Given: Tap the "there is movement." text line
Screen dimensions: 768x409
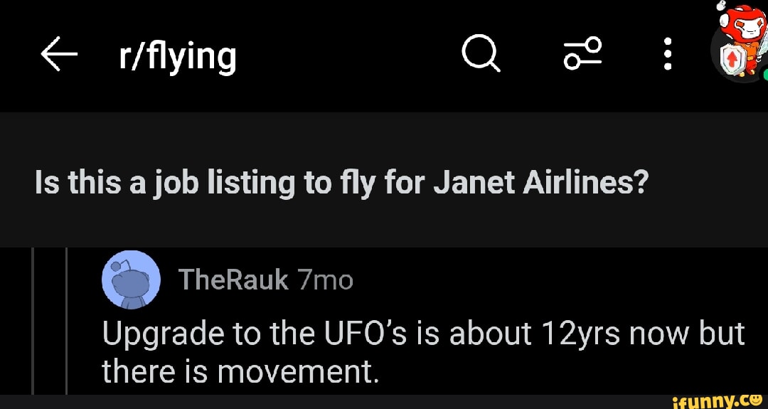Looking at the screenshot, I should [238, 370].
